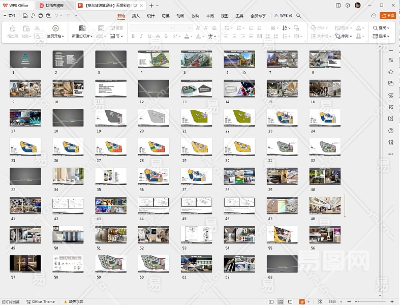Screen dimensions: 400x305
Task: Click the save icon in quick access toolbar
Action: 25,16
